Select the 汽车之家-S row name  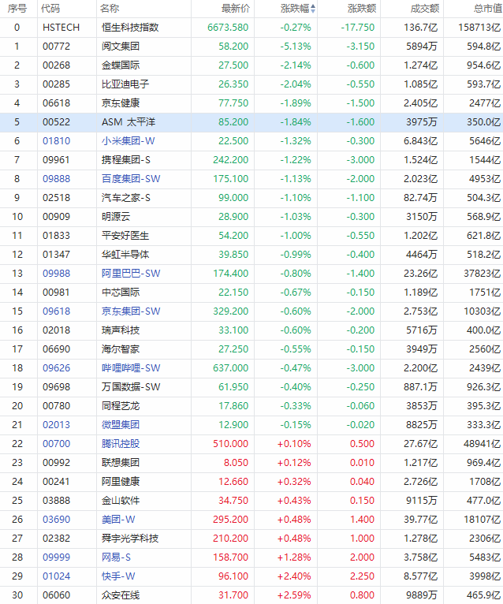126,198
